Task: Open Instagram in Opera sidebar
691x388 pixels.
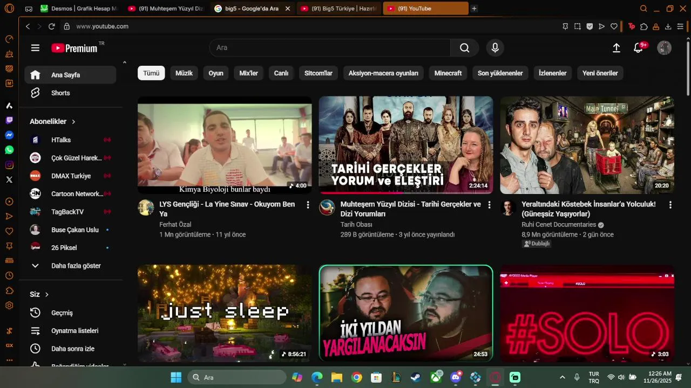Action: tap(9, 165)
